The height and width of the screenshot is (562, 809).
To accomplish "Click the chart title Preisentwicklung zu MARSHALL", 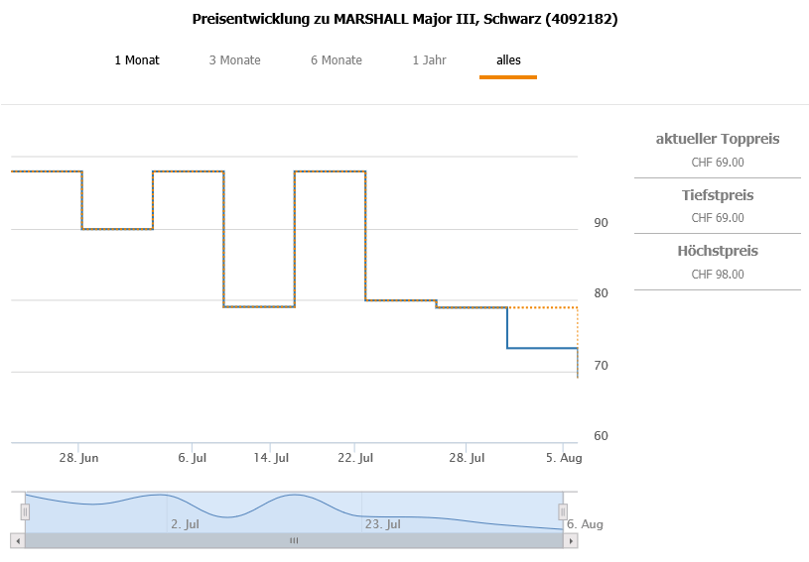I will 405,19.
